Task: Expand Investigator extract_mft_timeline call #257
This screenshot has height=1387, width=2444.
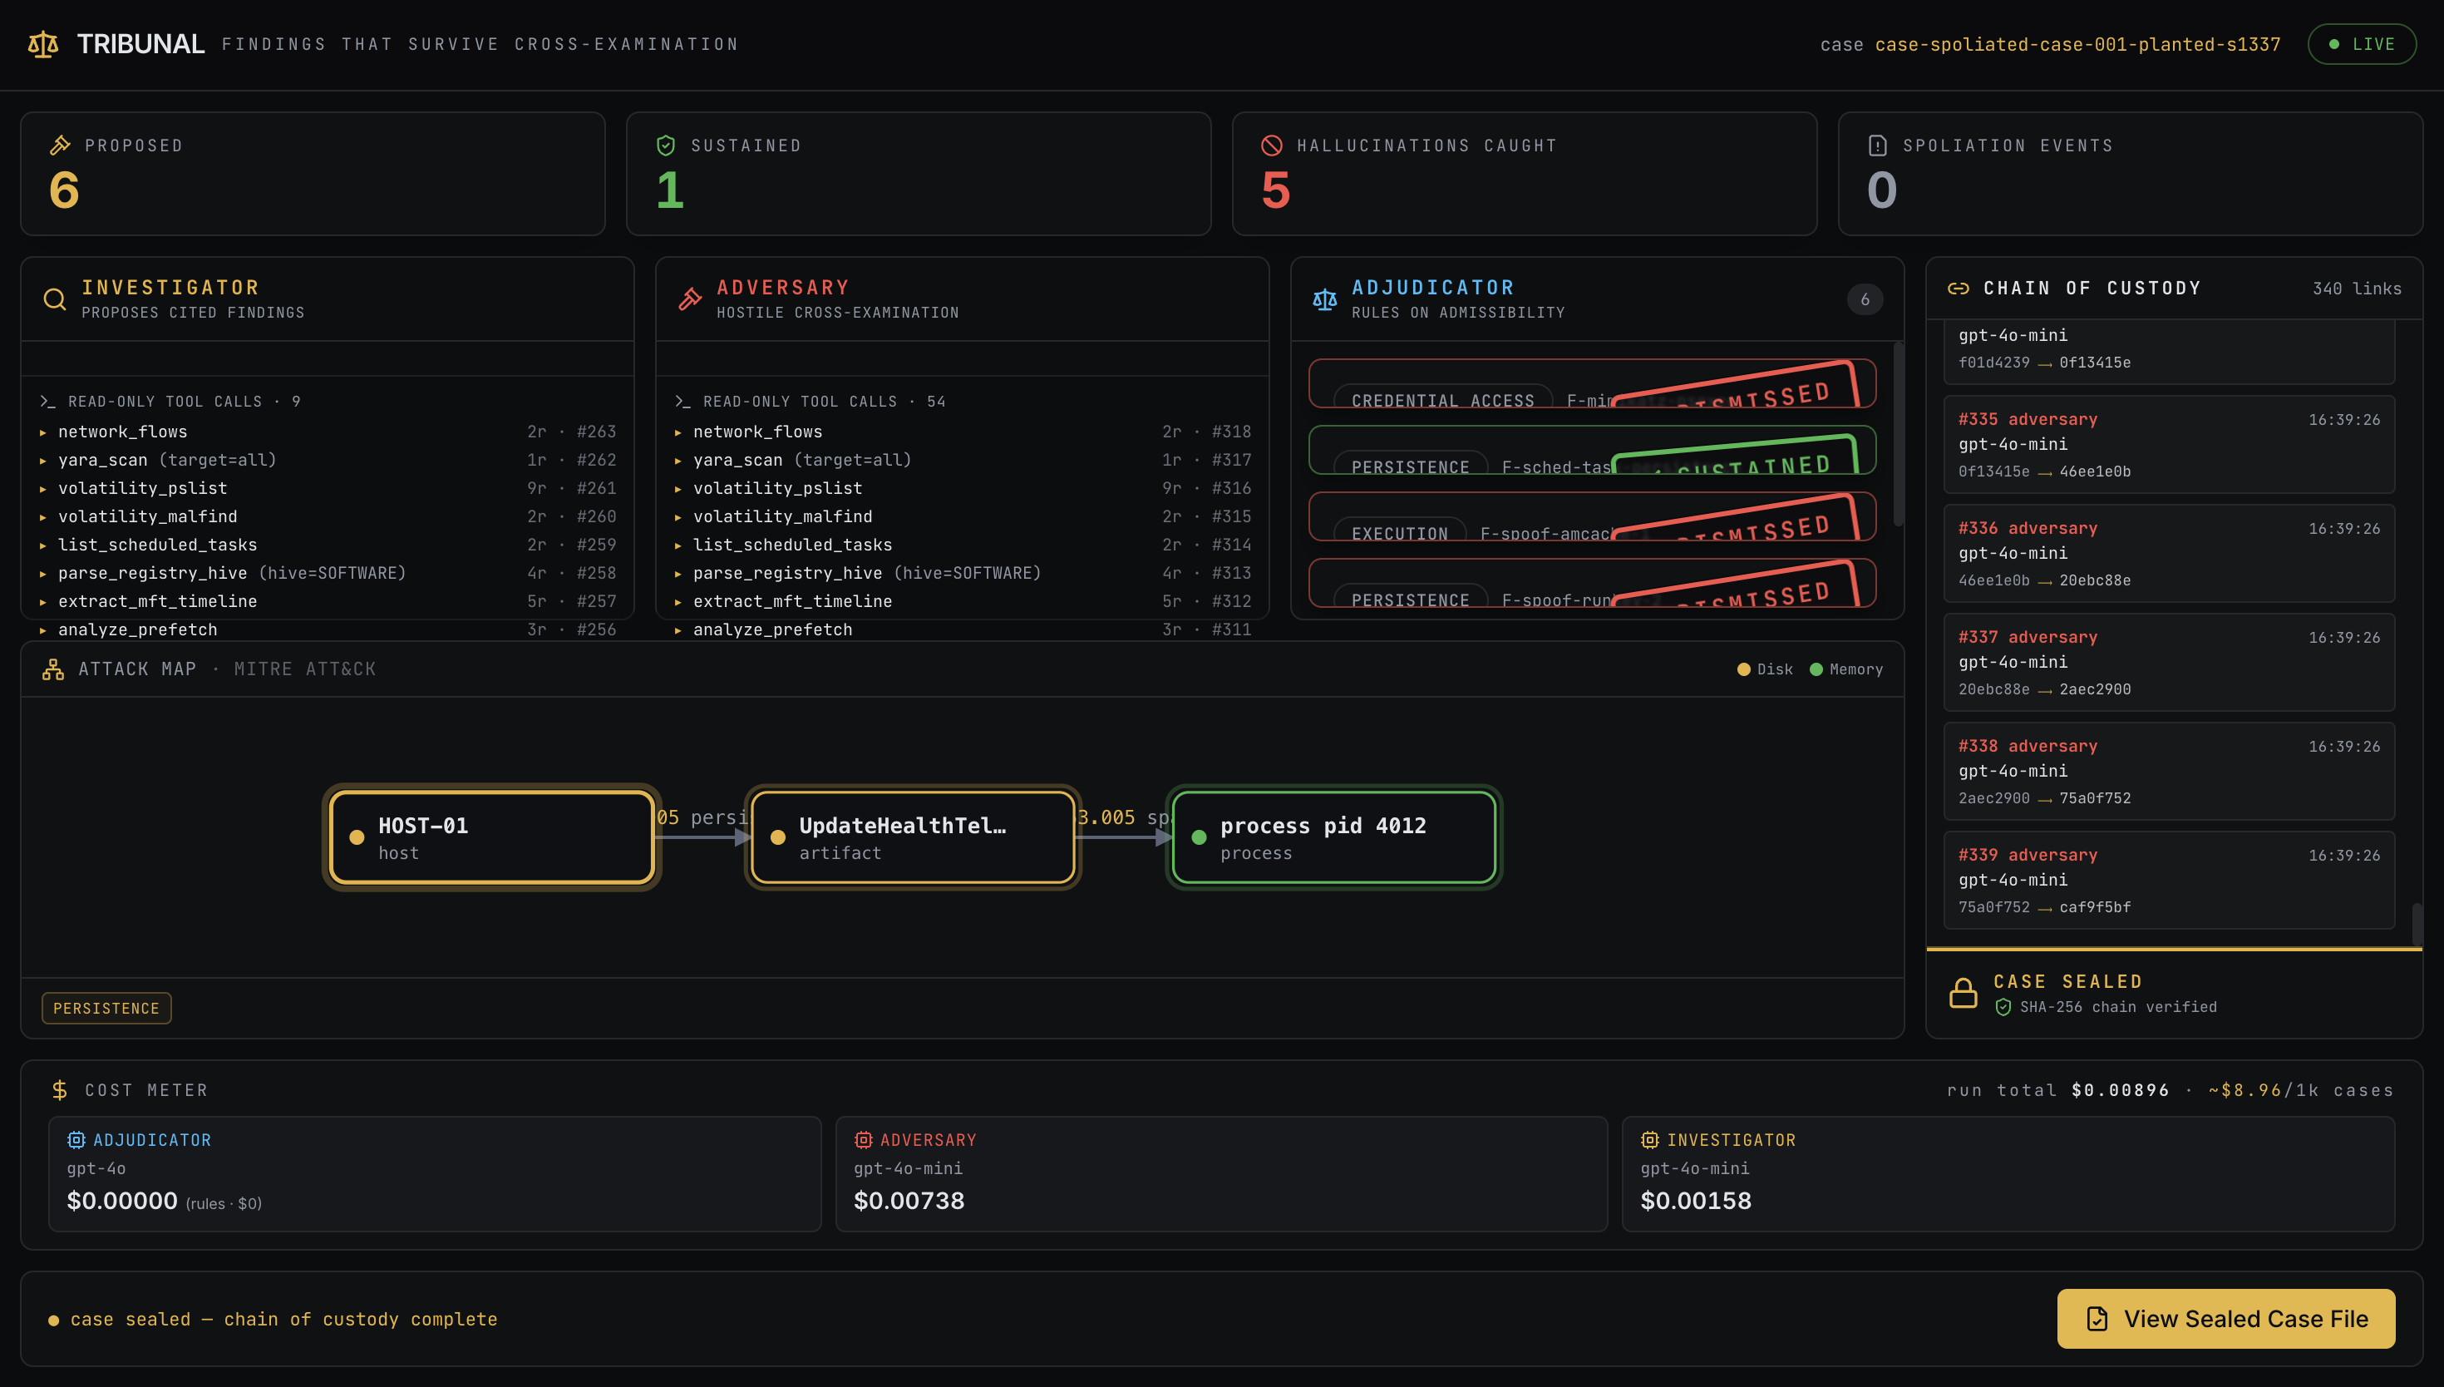Action: point(328,601)
